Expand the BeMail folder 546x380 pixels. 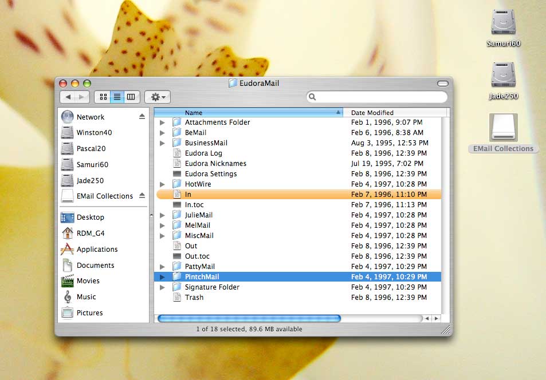pos(162,133)
